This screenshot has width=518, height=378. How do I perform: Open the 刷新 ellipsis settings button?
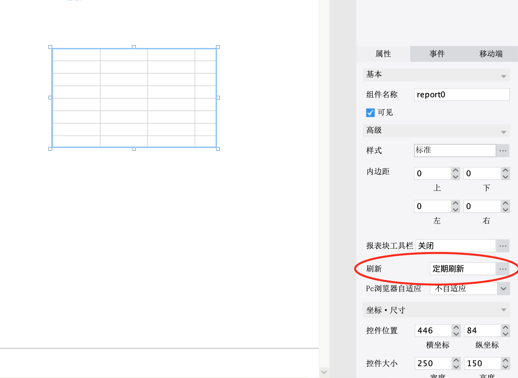pos(503,269)
